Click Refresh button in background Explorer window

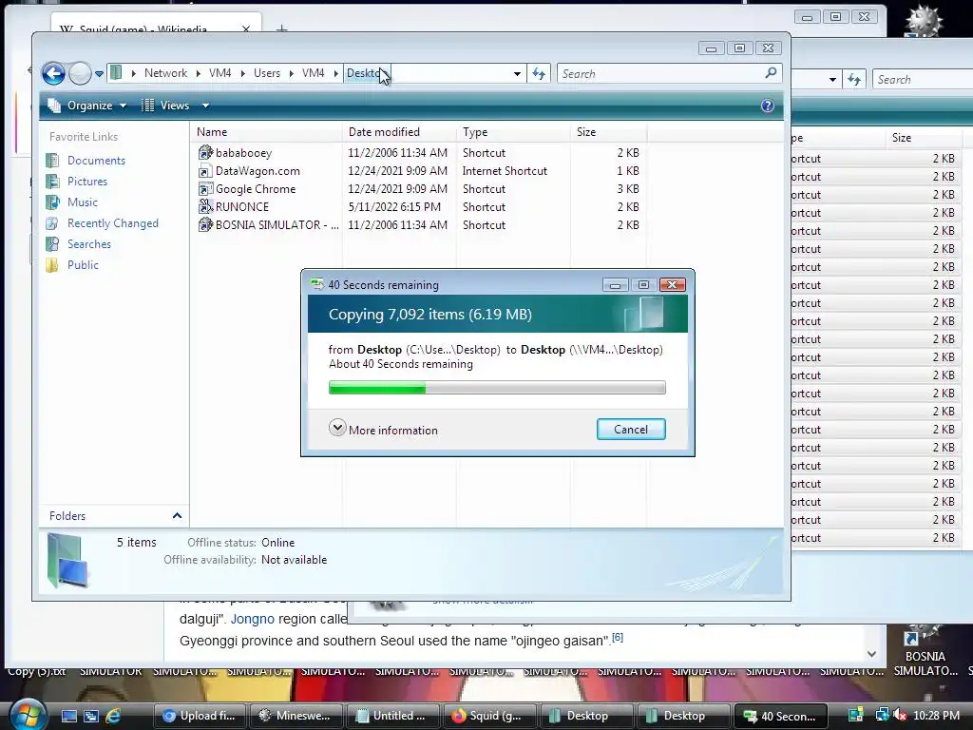(x=854, y=80)
